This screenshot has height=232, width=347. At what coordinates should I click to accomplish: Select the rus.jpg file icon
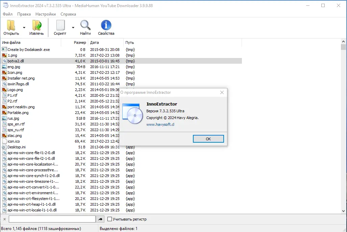[4, 118]
